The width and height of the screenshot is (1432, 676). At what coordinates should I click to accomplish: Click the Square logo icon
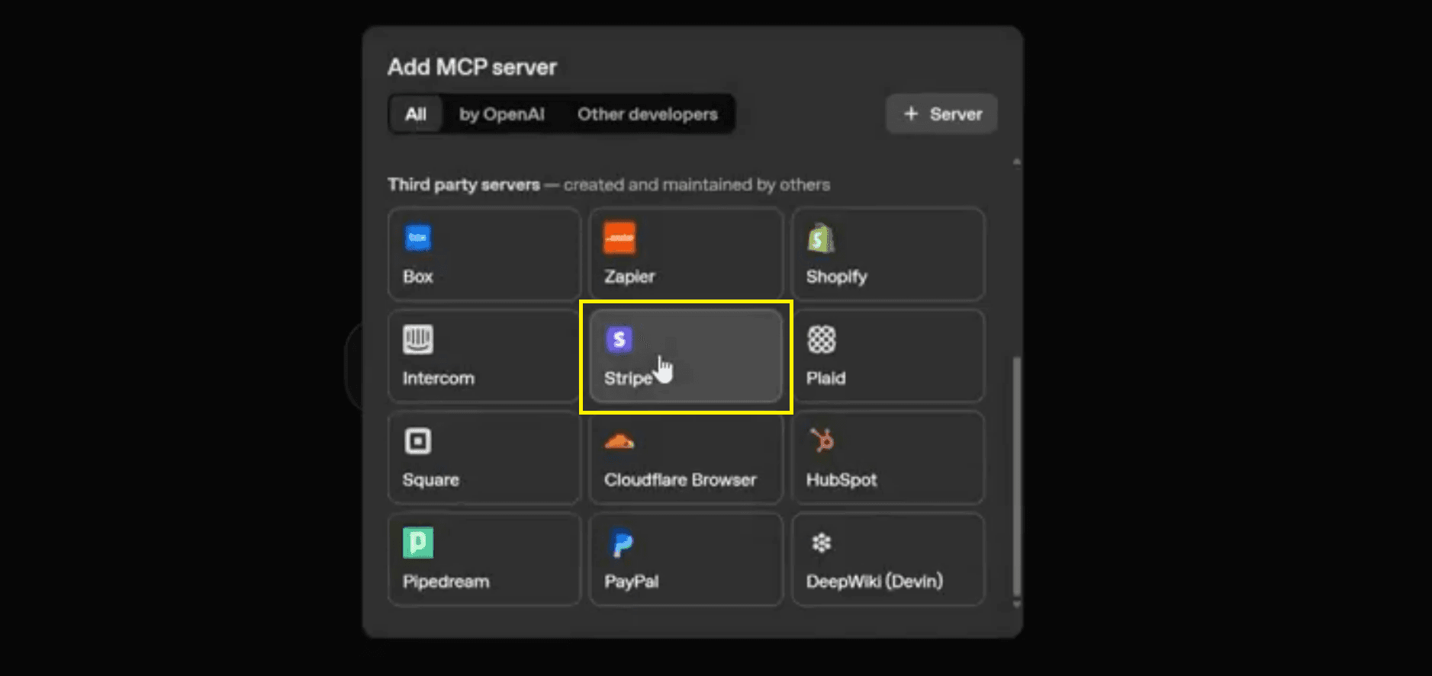[418, 441]
